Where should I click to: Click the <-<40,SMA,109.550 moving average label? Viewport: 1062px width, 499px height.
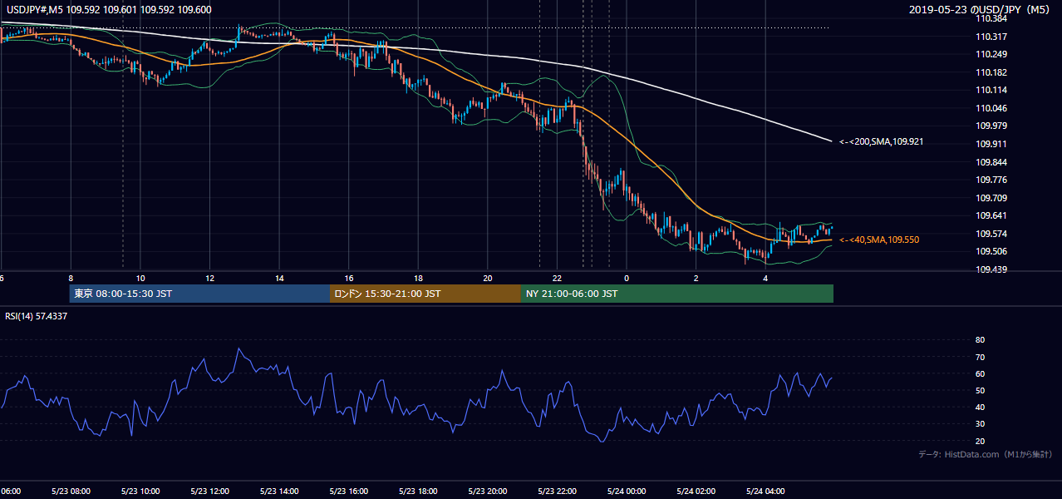point(881,240)
